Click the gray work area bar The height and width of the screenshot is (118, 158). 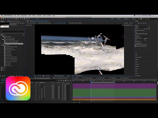[103, 82]
